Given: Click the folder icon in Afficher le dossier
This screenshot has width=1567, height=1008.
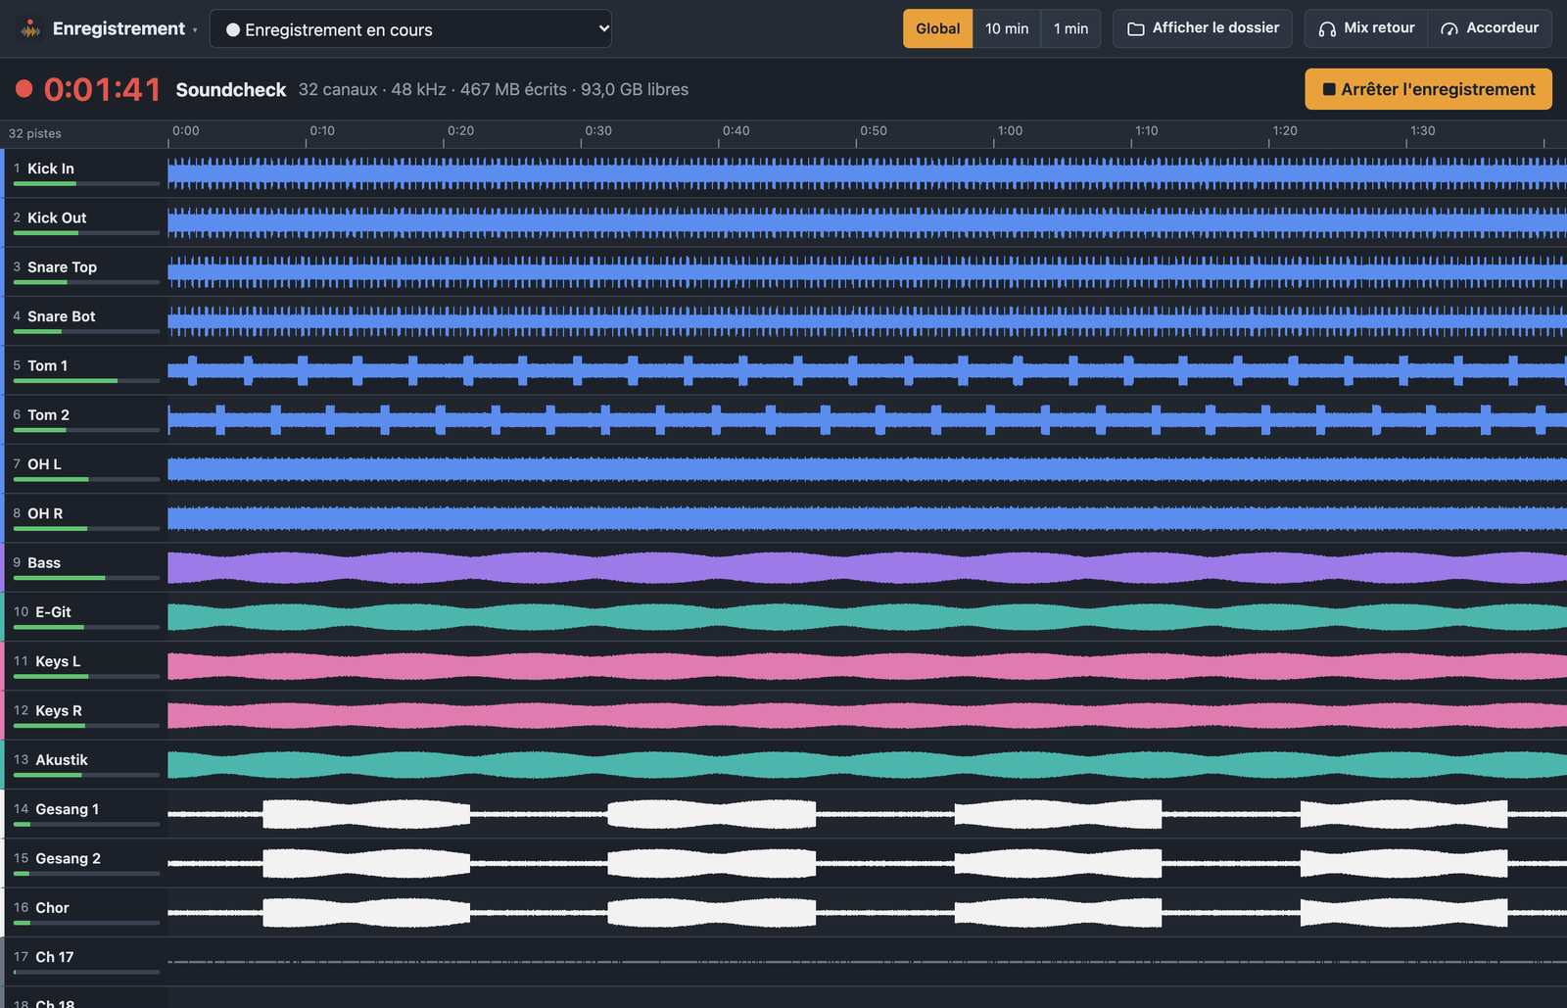Looking at the screenshot, I should [x=1136, y=29].
